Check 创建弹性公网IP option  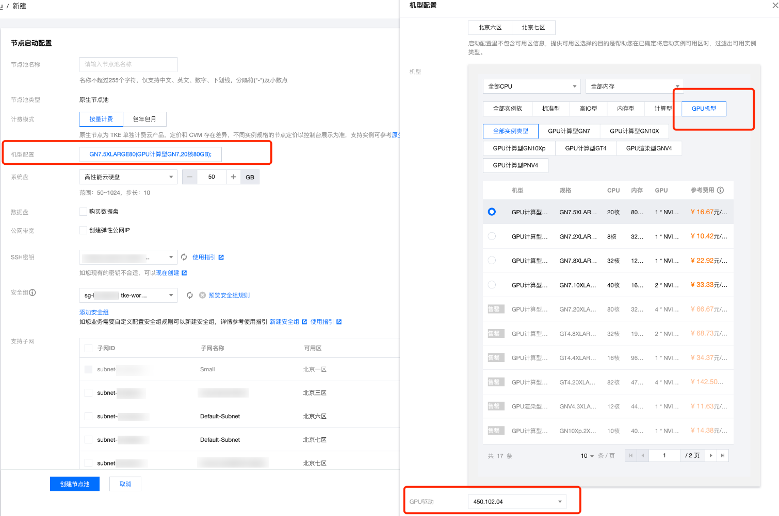tap(83, 230)
